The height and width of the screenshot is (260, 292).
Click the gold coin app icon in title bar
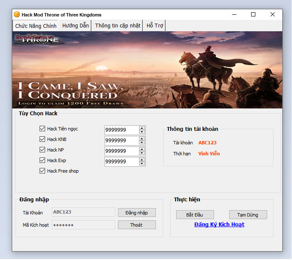coord(17,14)
